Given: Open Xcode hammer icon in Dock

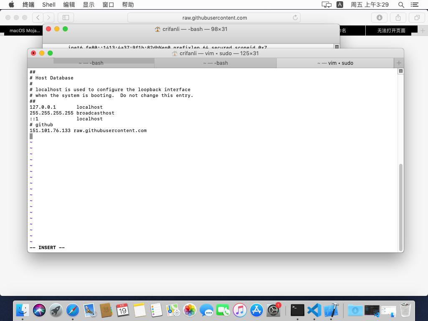Looking at the screenshot, I should [x=331, y=311].
